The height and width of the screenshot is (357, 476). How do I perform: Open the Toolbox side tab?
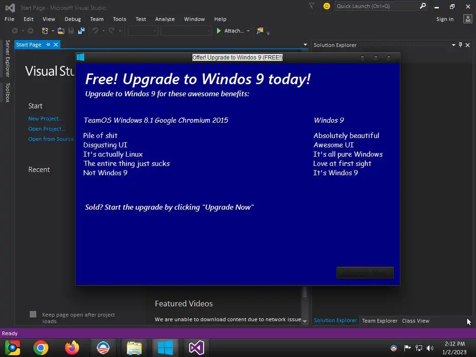(x=7, y=93)
